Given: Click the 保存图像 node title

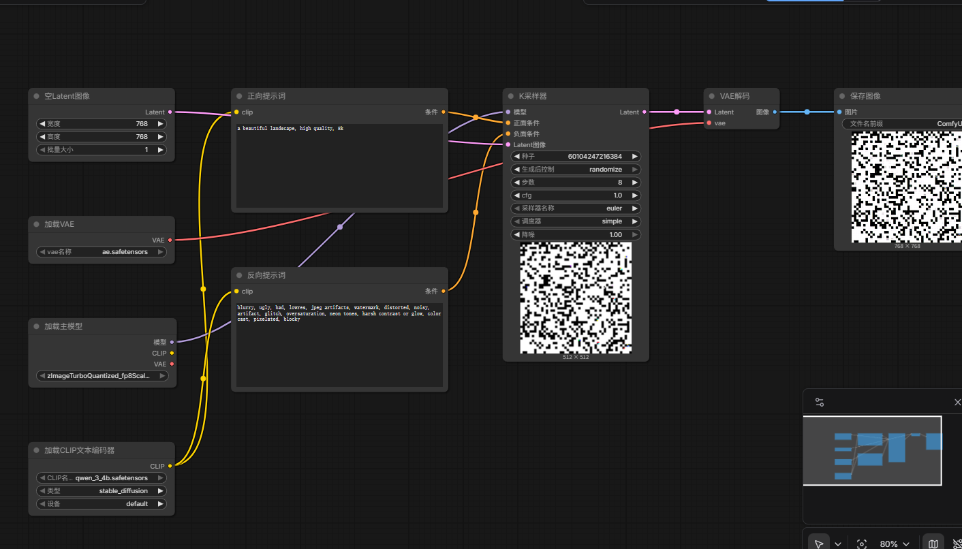Looking at the screenshot, I should click(865, 96).
